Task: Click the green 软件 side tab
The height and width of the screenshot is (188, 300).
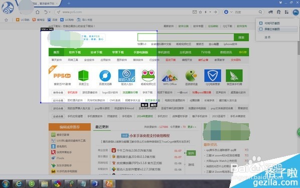Action: [x=191, y=153]
